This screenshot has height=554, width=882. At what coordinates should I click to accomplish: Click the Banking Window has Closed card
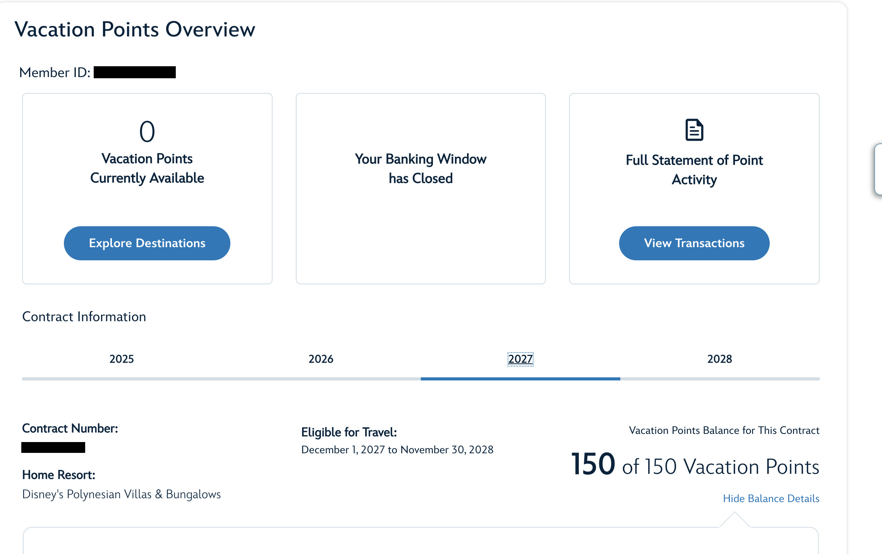pos(421,189)
